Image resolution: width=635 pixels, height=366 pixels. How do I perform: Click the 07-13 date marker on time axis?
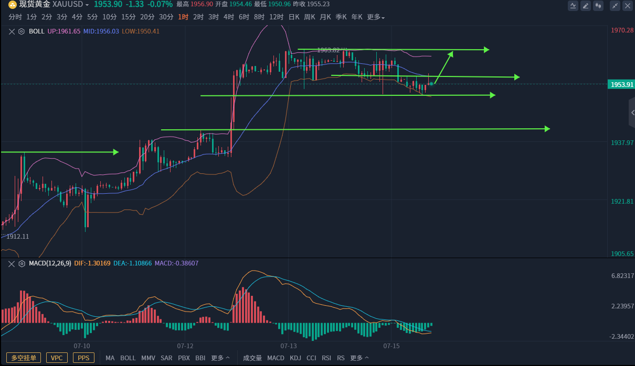pos(289,346)
